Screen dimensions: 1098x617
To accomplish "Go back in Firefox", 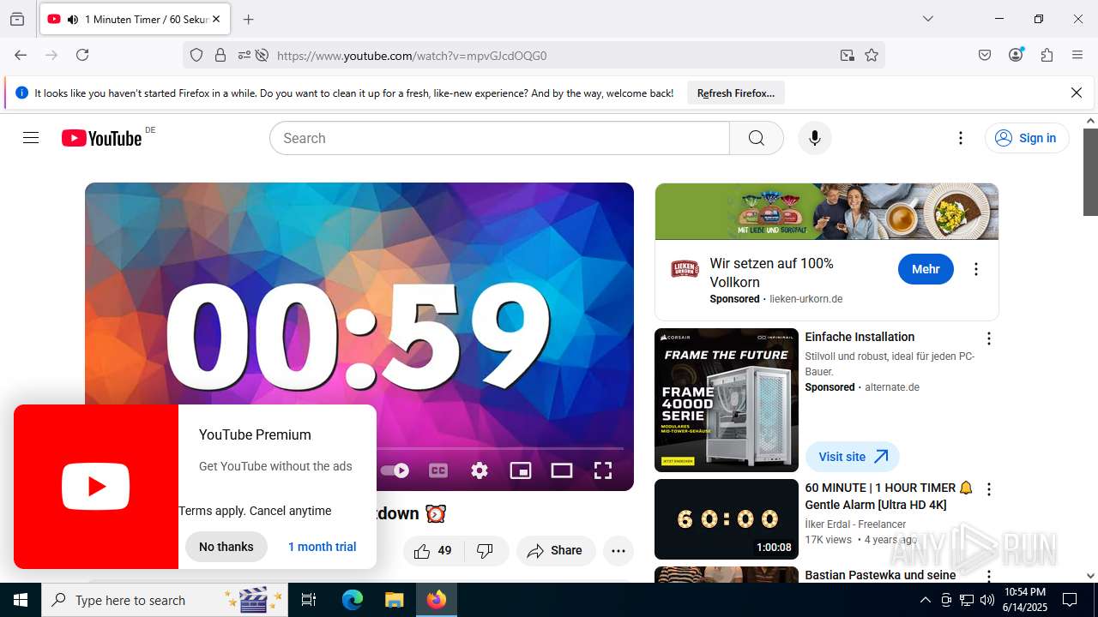I will pyautogui.click(x=21, y=55).
